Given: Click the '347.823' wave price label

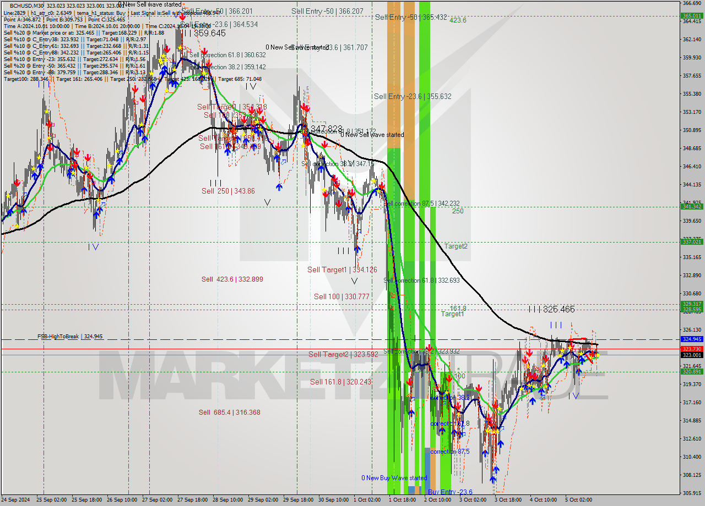Looking at the screenshot, I should tap(327, 129).
